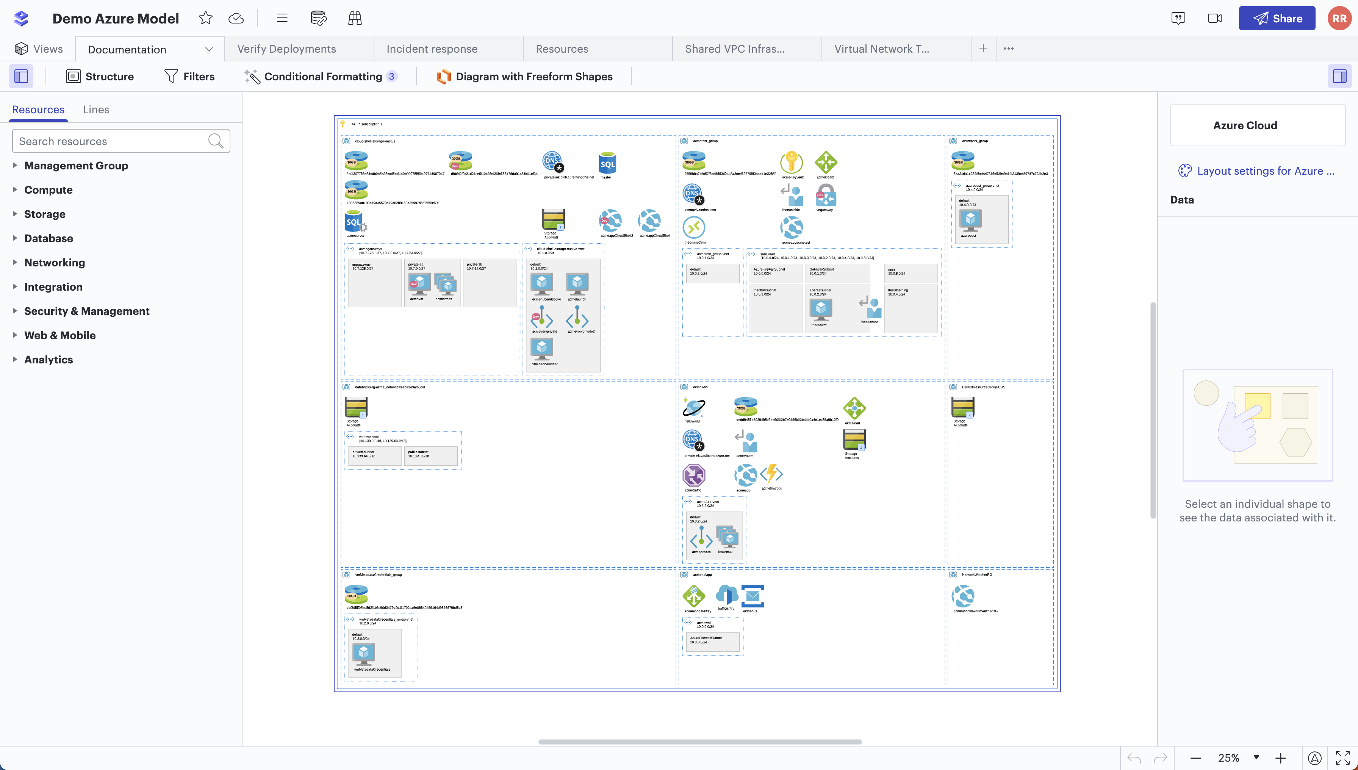The width and height of the screenshot is (1358, 770).
Task: Expand the Database category
Action: click(x=15, y=238)
